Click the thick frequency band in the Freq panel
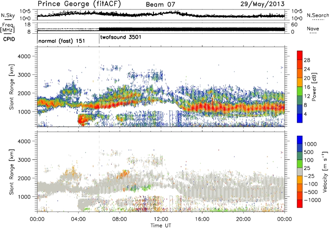This screenshot has height=228, width=329. tap(192, 29)
